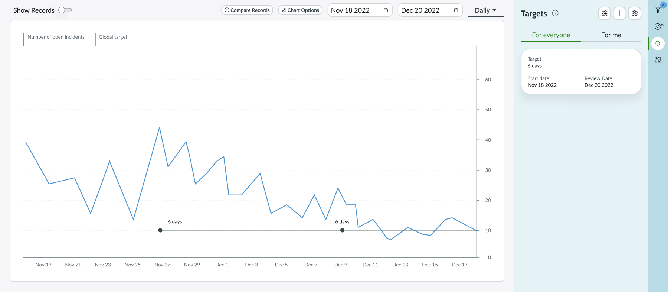The image size is (668, 292).
Task: Select the targets crosshair sidebar icon
Action: [658, 43]
